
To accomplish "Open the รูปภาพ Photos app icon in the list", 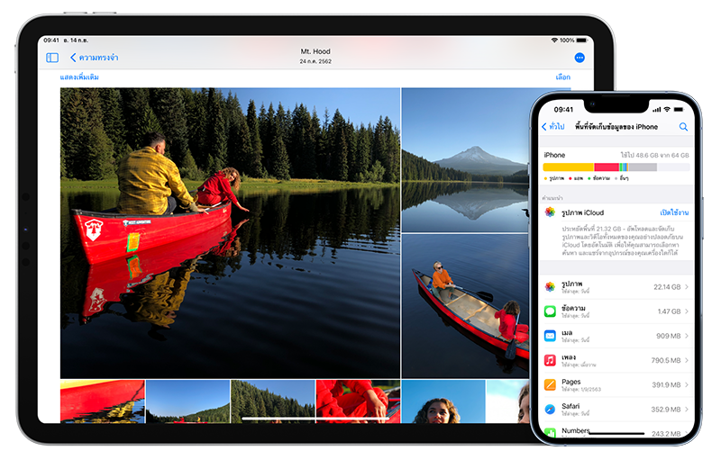I will [x=550, y=287].
